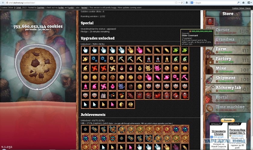
Task: Buy a Grandma in the Store
Action: 228,40
